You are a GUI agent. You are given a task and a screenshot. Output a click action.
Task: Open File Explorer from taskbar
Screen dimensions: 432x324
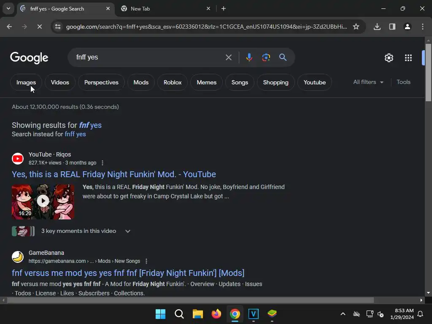[x=197, y=314]
